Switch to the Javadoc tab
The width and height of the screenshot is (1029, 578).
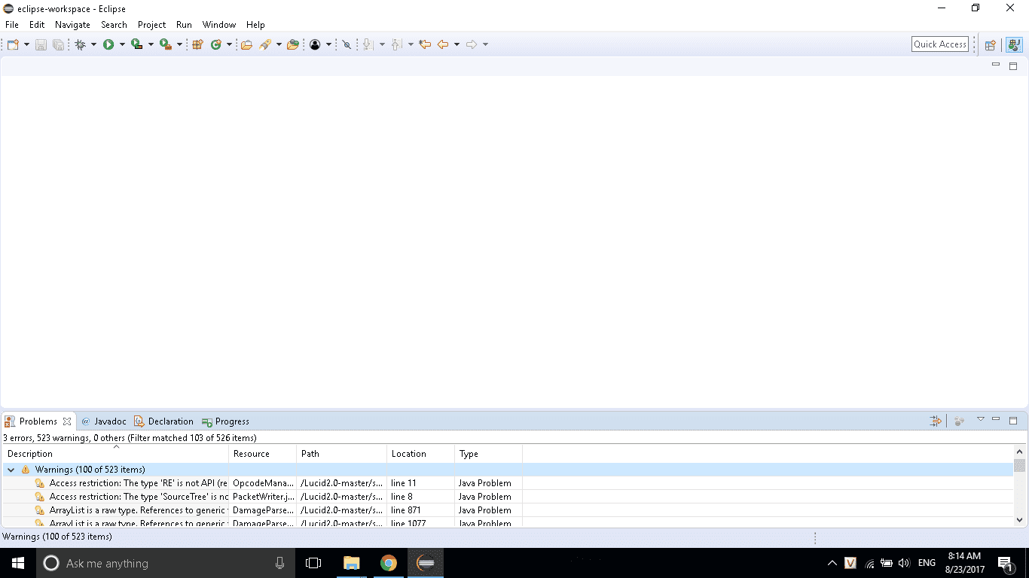point(104,421)
